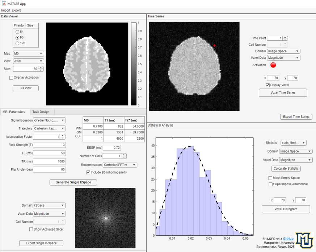Click the CSF T2* cell value 2200
The height and width of the screenshot is (252, 316).
(134, 139)
